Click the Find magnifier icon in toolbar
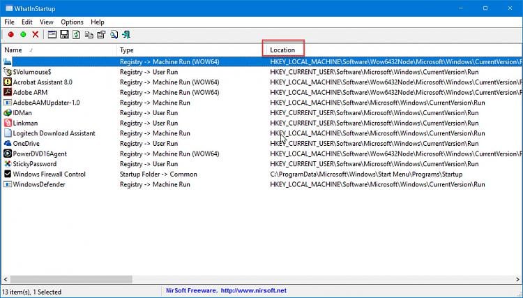This screenshot has width=523, height=298. click(114, 34)
